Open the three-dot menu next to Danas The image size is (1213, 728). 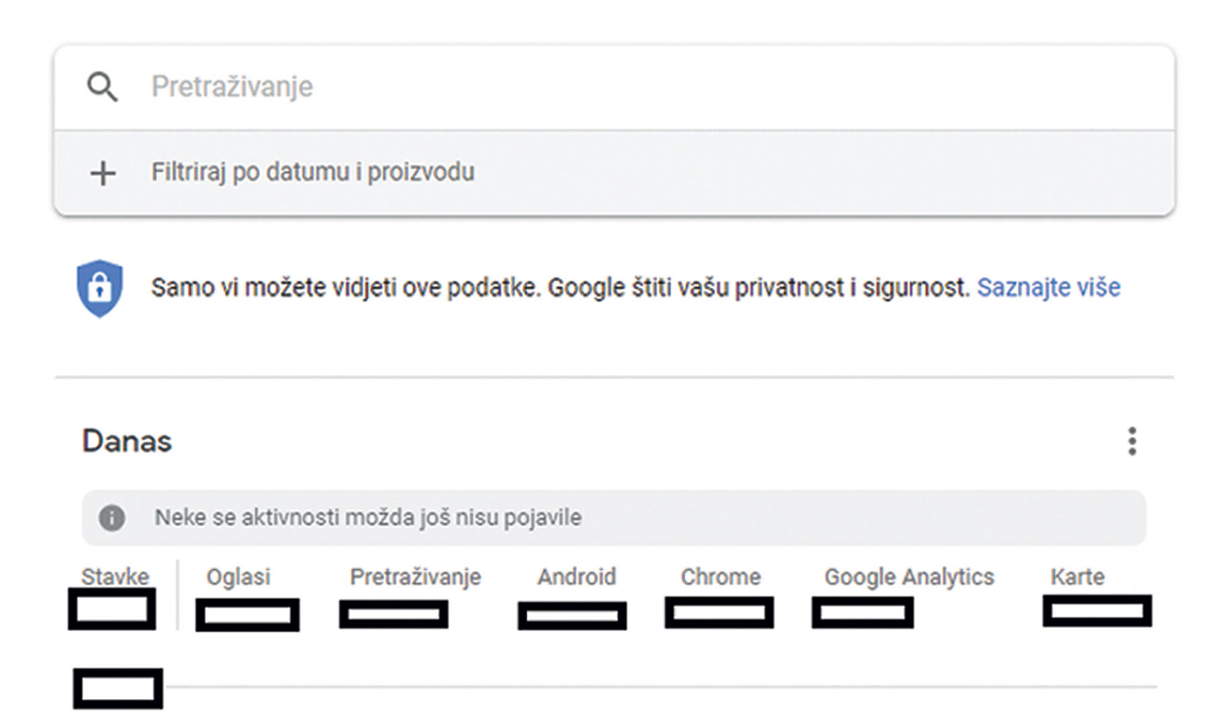tap(1132, 442)
